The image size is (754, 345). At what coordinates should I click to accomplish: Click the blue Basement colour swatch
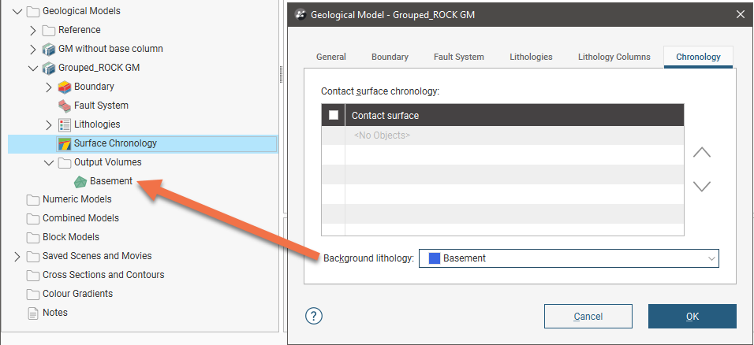point(434,258)
